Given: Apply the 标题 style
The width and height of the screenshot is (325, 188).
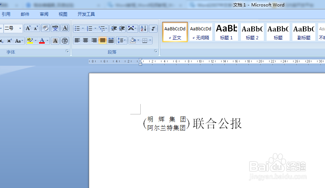Looking at the screenshot, I should [278, 32].
